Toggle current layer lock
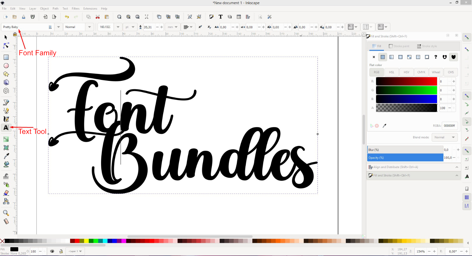 tap(61, 251)
